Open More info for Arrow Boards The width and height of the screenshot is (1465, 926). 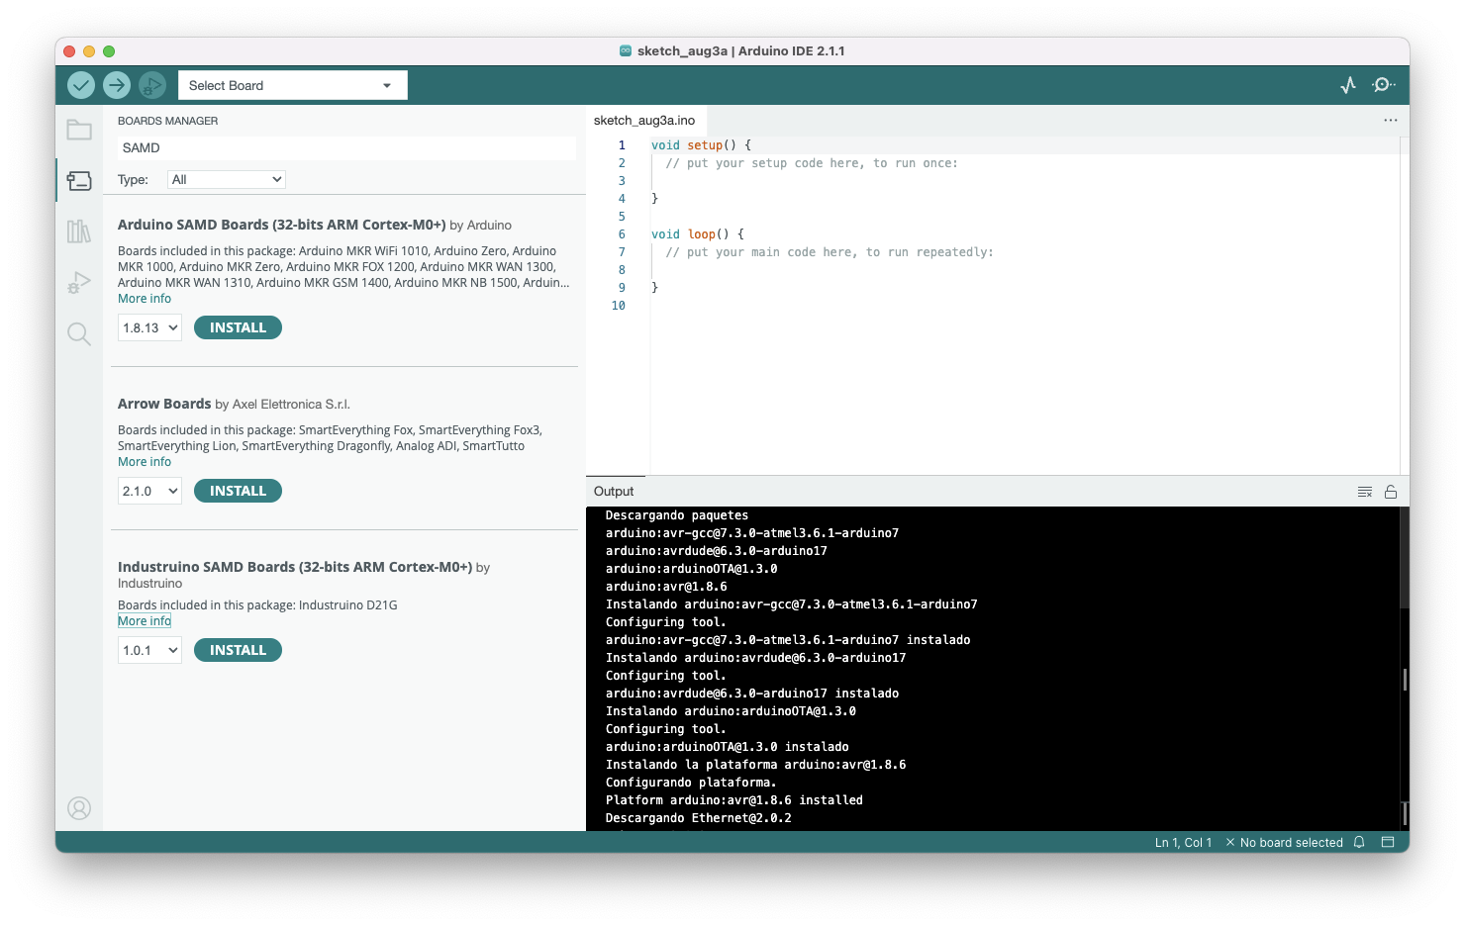(x=145, y=462)
